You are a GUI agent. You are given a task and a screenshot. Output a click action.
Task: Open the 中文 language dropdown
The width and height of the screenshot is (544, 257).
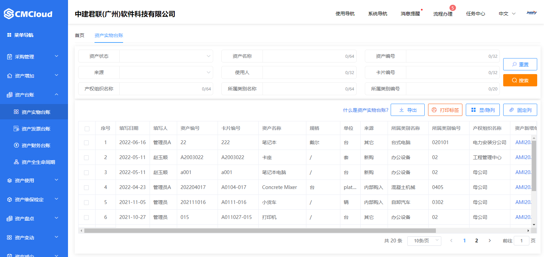(507, 14)
